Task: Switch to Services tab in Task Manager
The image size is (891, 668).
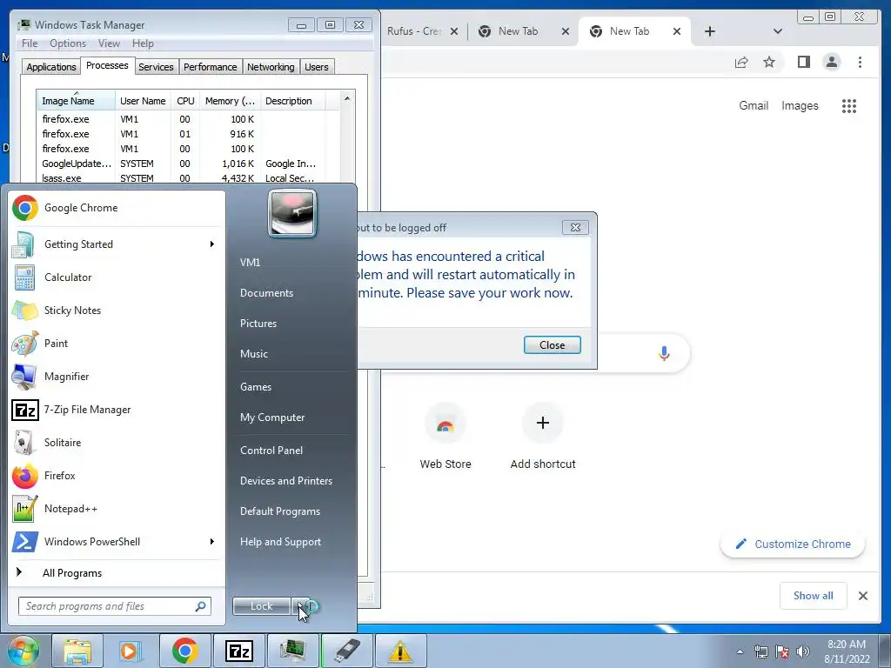Action: coord(156,67)
